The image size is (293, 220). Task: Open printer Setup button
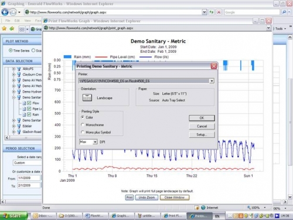click(x=202, y=135)
